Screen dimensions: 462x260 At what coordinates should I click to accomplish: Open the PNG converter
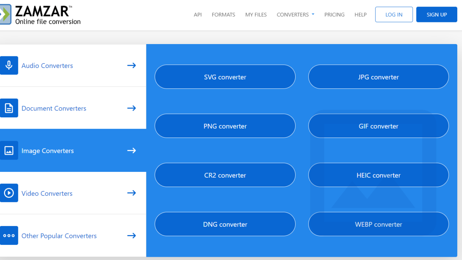click(x=225, y=126)
